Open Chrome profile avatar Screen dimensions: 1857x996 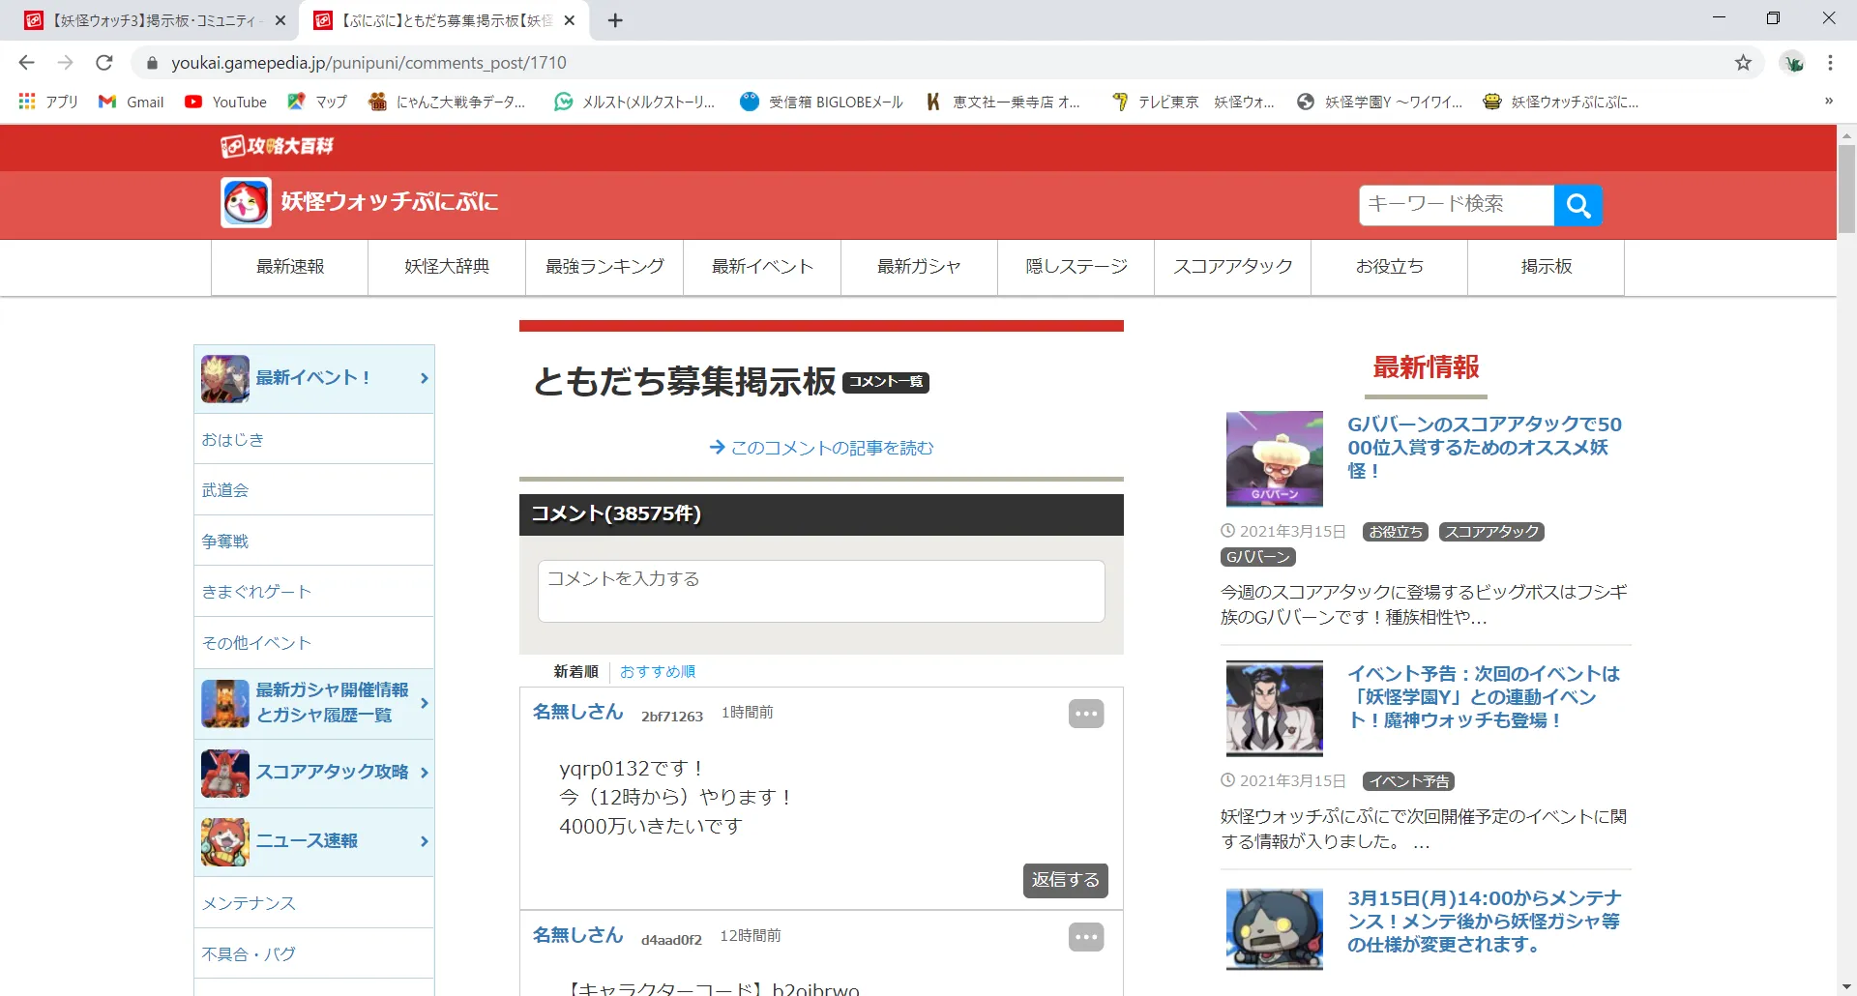pos(1793,63)
